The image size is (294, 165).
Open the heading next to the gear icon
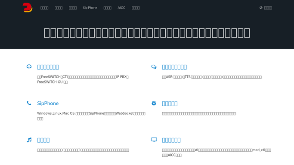tap(170, 104)
